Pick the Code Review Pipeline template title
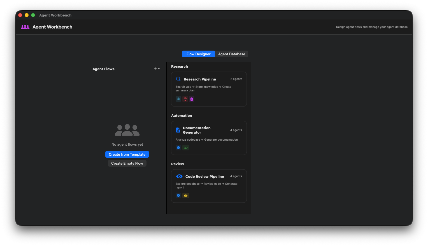428x246 pixels. click(204, 177)
